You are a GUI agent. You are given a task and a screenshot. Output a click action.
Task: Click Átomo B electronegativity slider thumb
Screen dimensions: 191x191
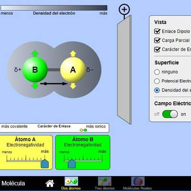coord(72,164)
